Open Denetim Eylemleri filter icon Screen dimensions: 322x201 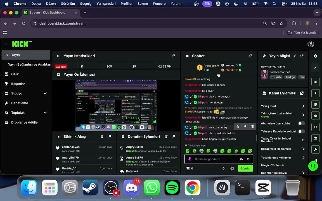click(166, 137)
